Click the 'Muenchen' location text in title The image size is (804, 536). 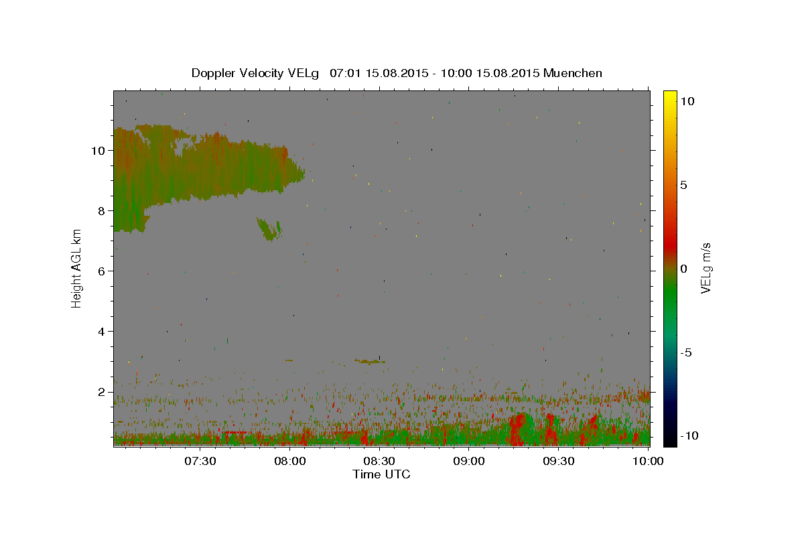click(x=573, y=73)
